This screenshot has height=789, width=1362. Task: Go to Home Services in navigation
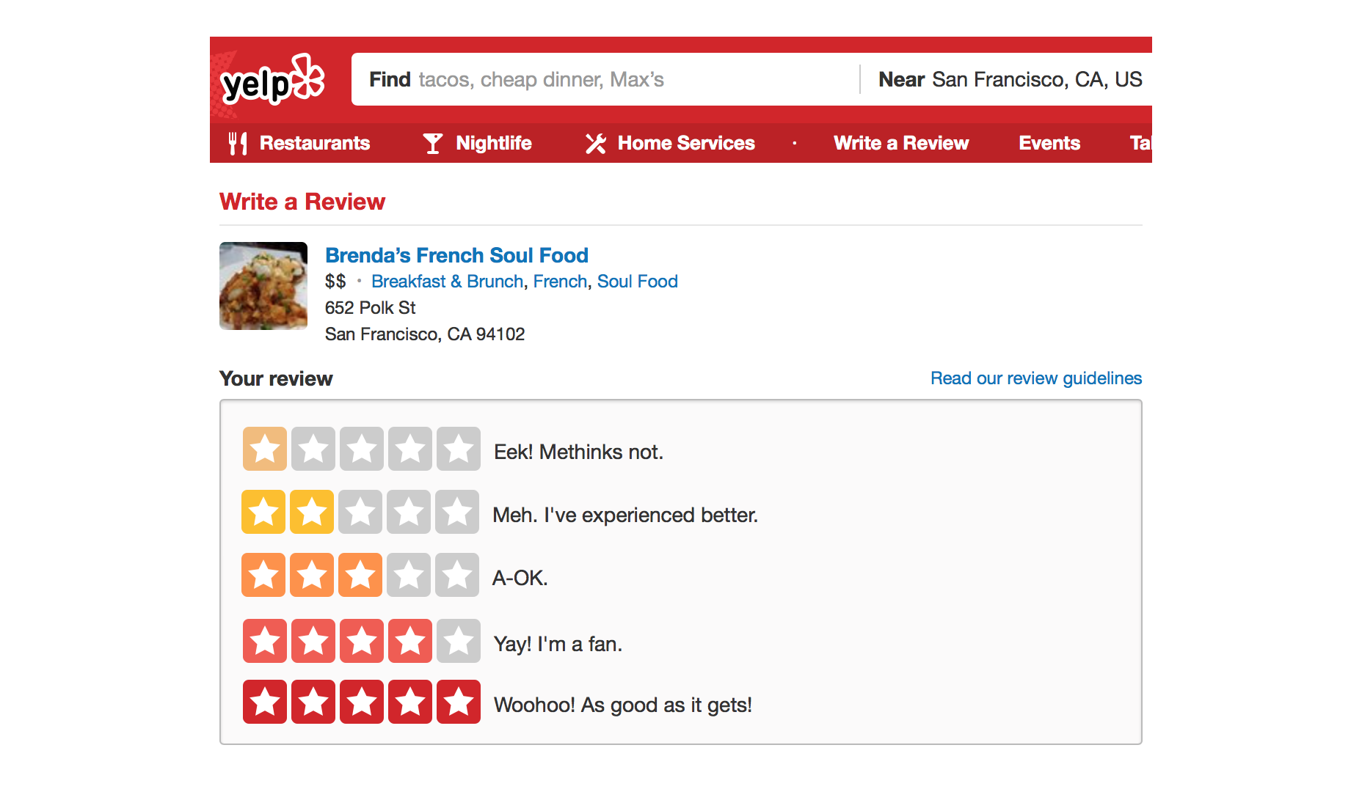click(x=686, y=143)
